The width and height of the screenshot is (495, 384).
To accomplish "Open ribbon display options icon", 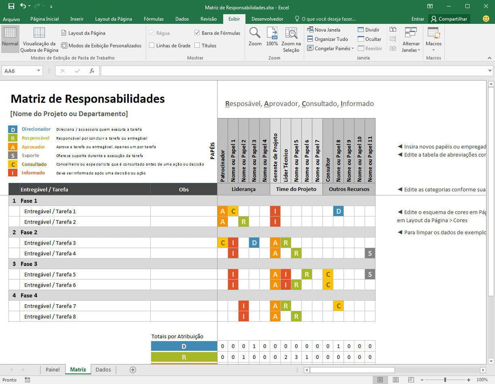I will click(x=430, y=7).
